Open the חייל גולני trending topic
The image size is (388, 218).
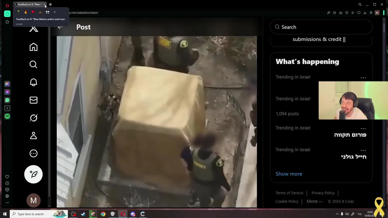click(353, 157)
